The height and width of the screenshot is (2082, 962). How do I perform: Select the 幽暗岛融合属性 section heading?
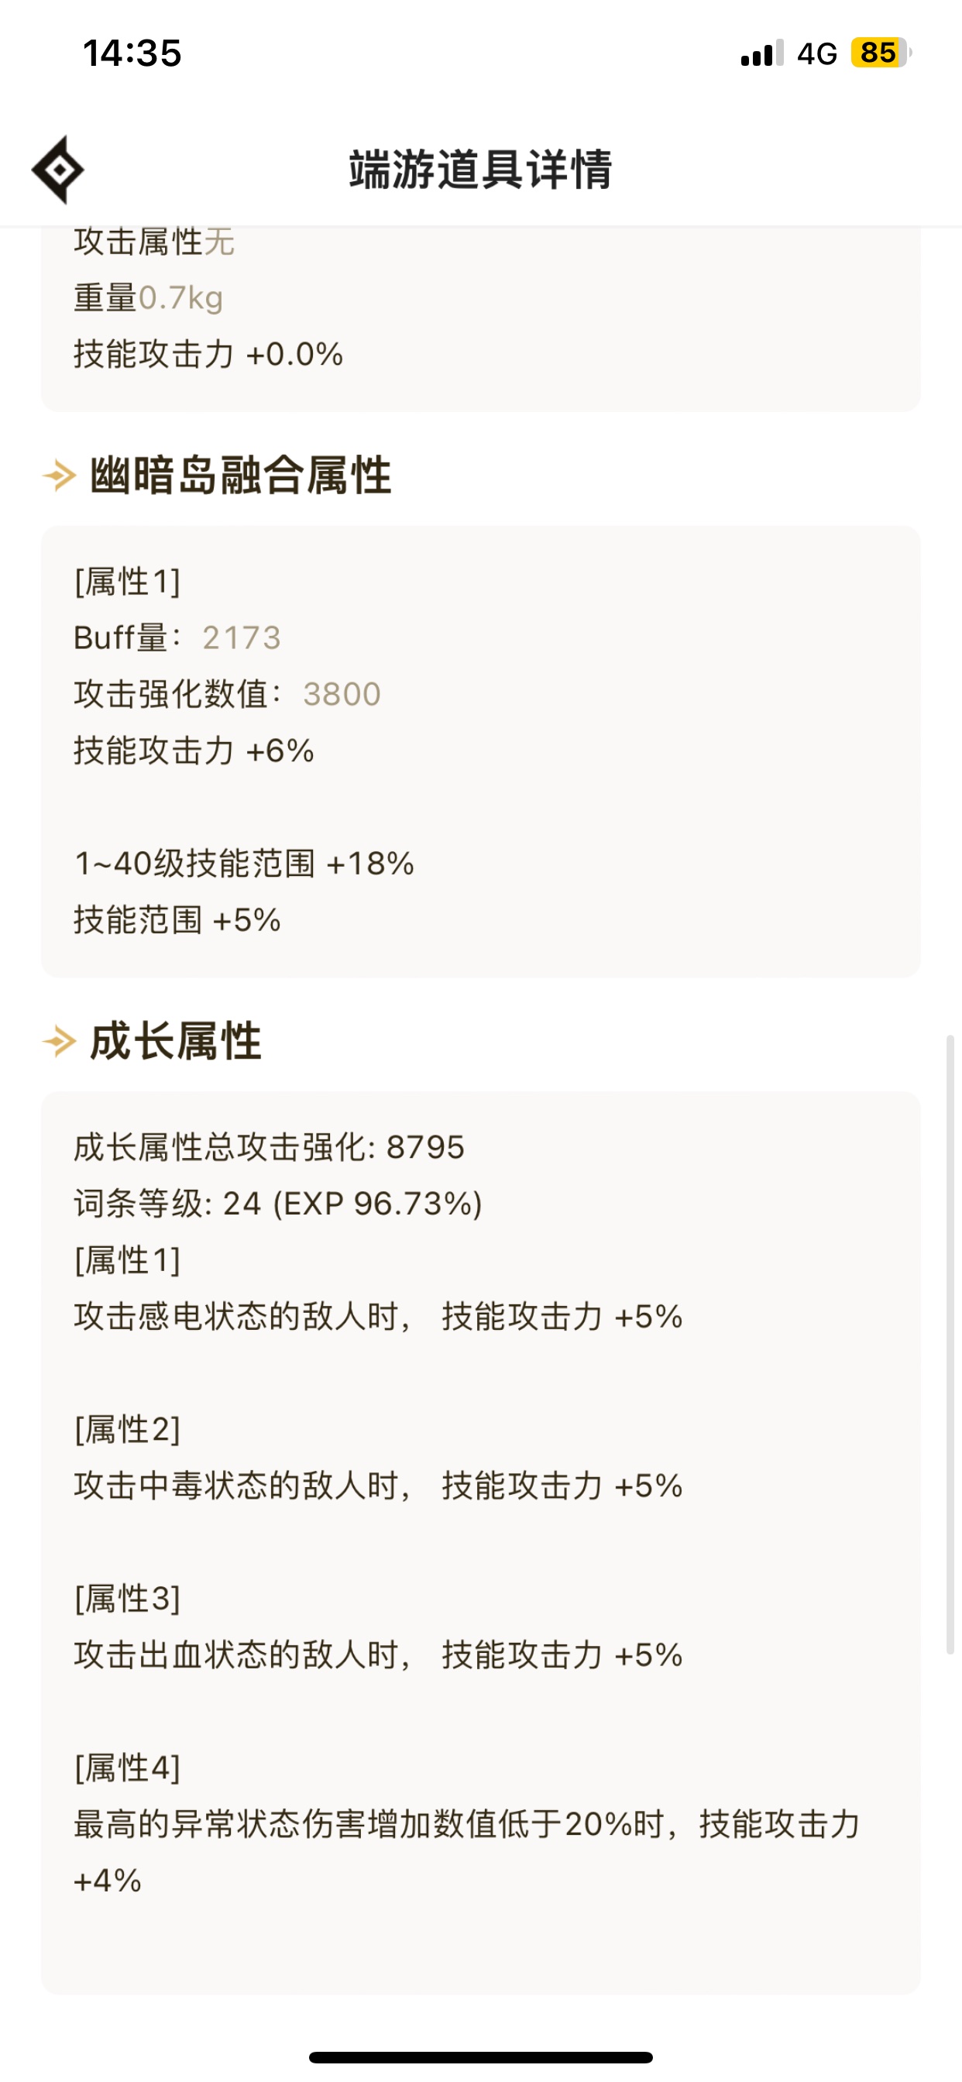click(241, 476)
